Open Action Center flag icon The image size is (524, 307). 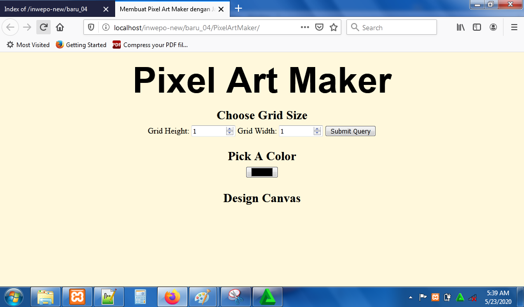(x=423, y=297)
